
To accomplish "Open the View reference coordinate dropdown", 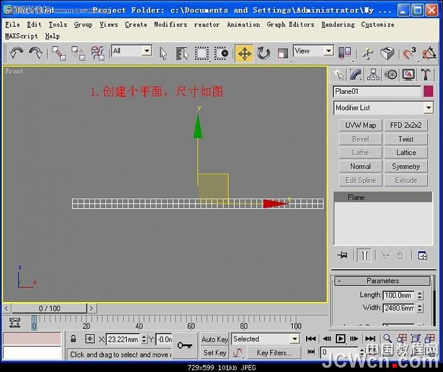I will click(x=314, y=51).
